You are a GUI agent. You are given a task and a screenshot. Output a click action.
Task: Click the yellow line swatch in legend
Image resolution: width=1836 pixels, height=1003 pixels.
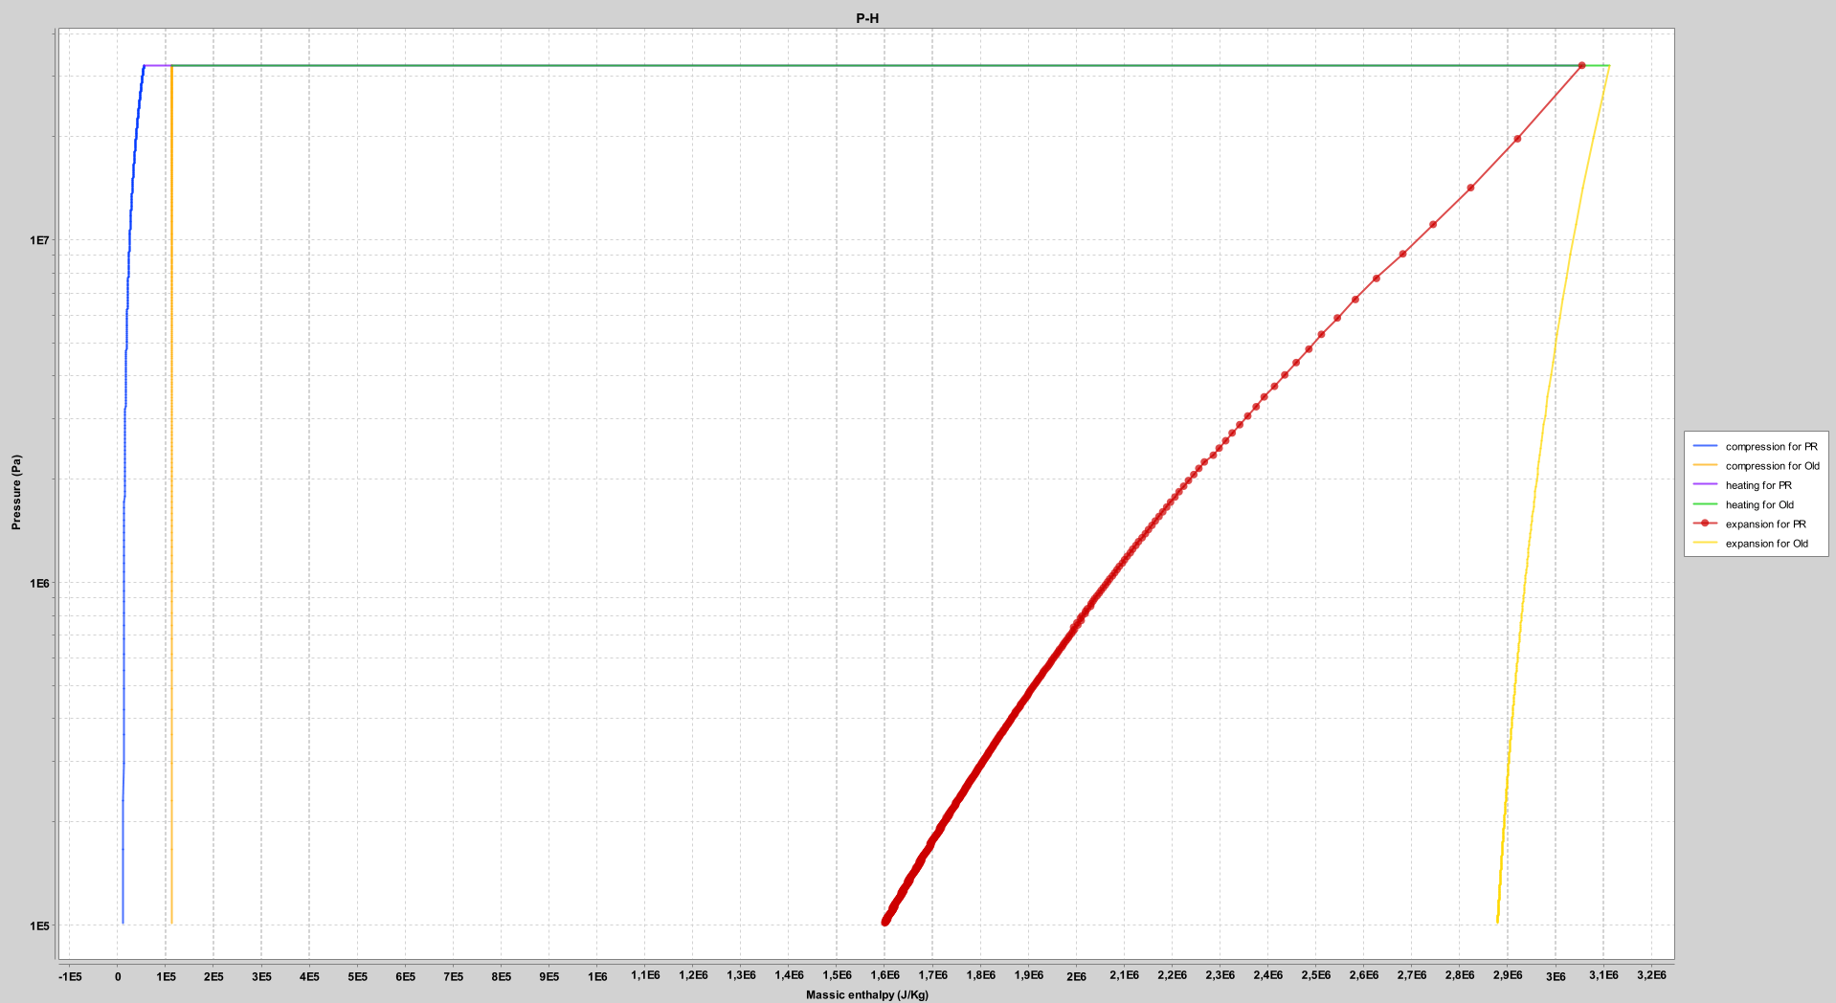(x=1705, y=544)
